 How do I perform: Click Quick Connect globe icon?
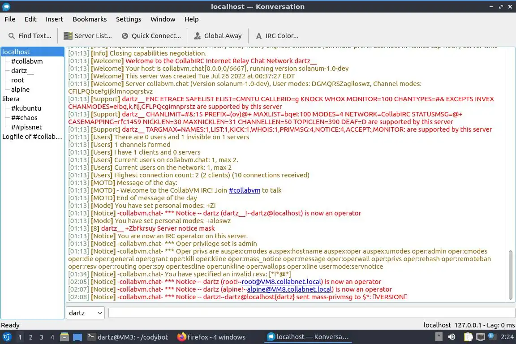pyautogui.click(x=125, y=36)
